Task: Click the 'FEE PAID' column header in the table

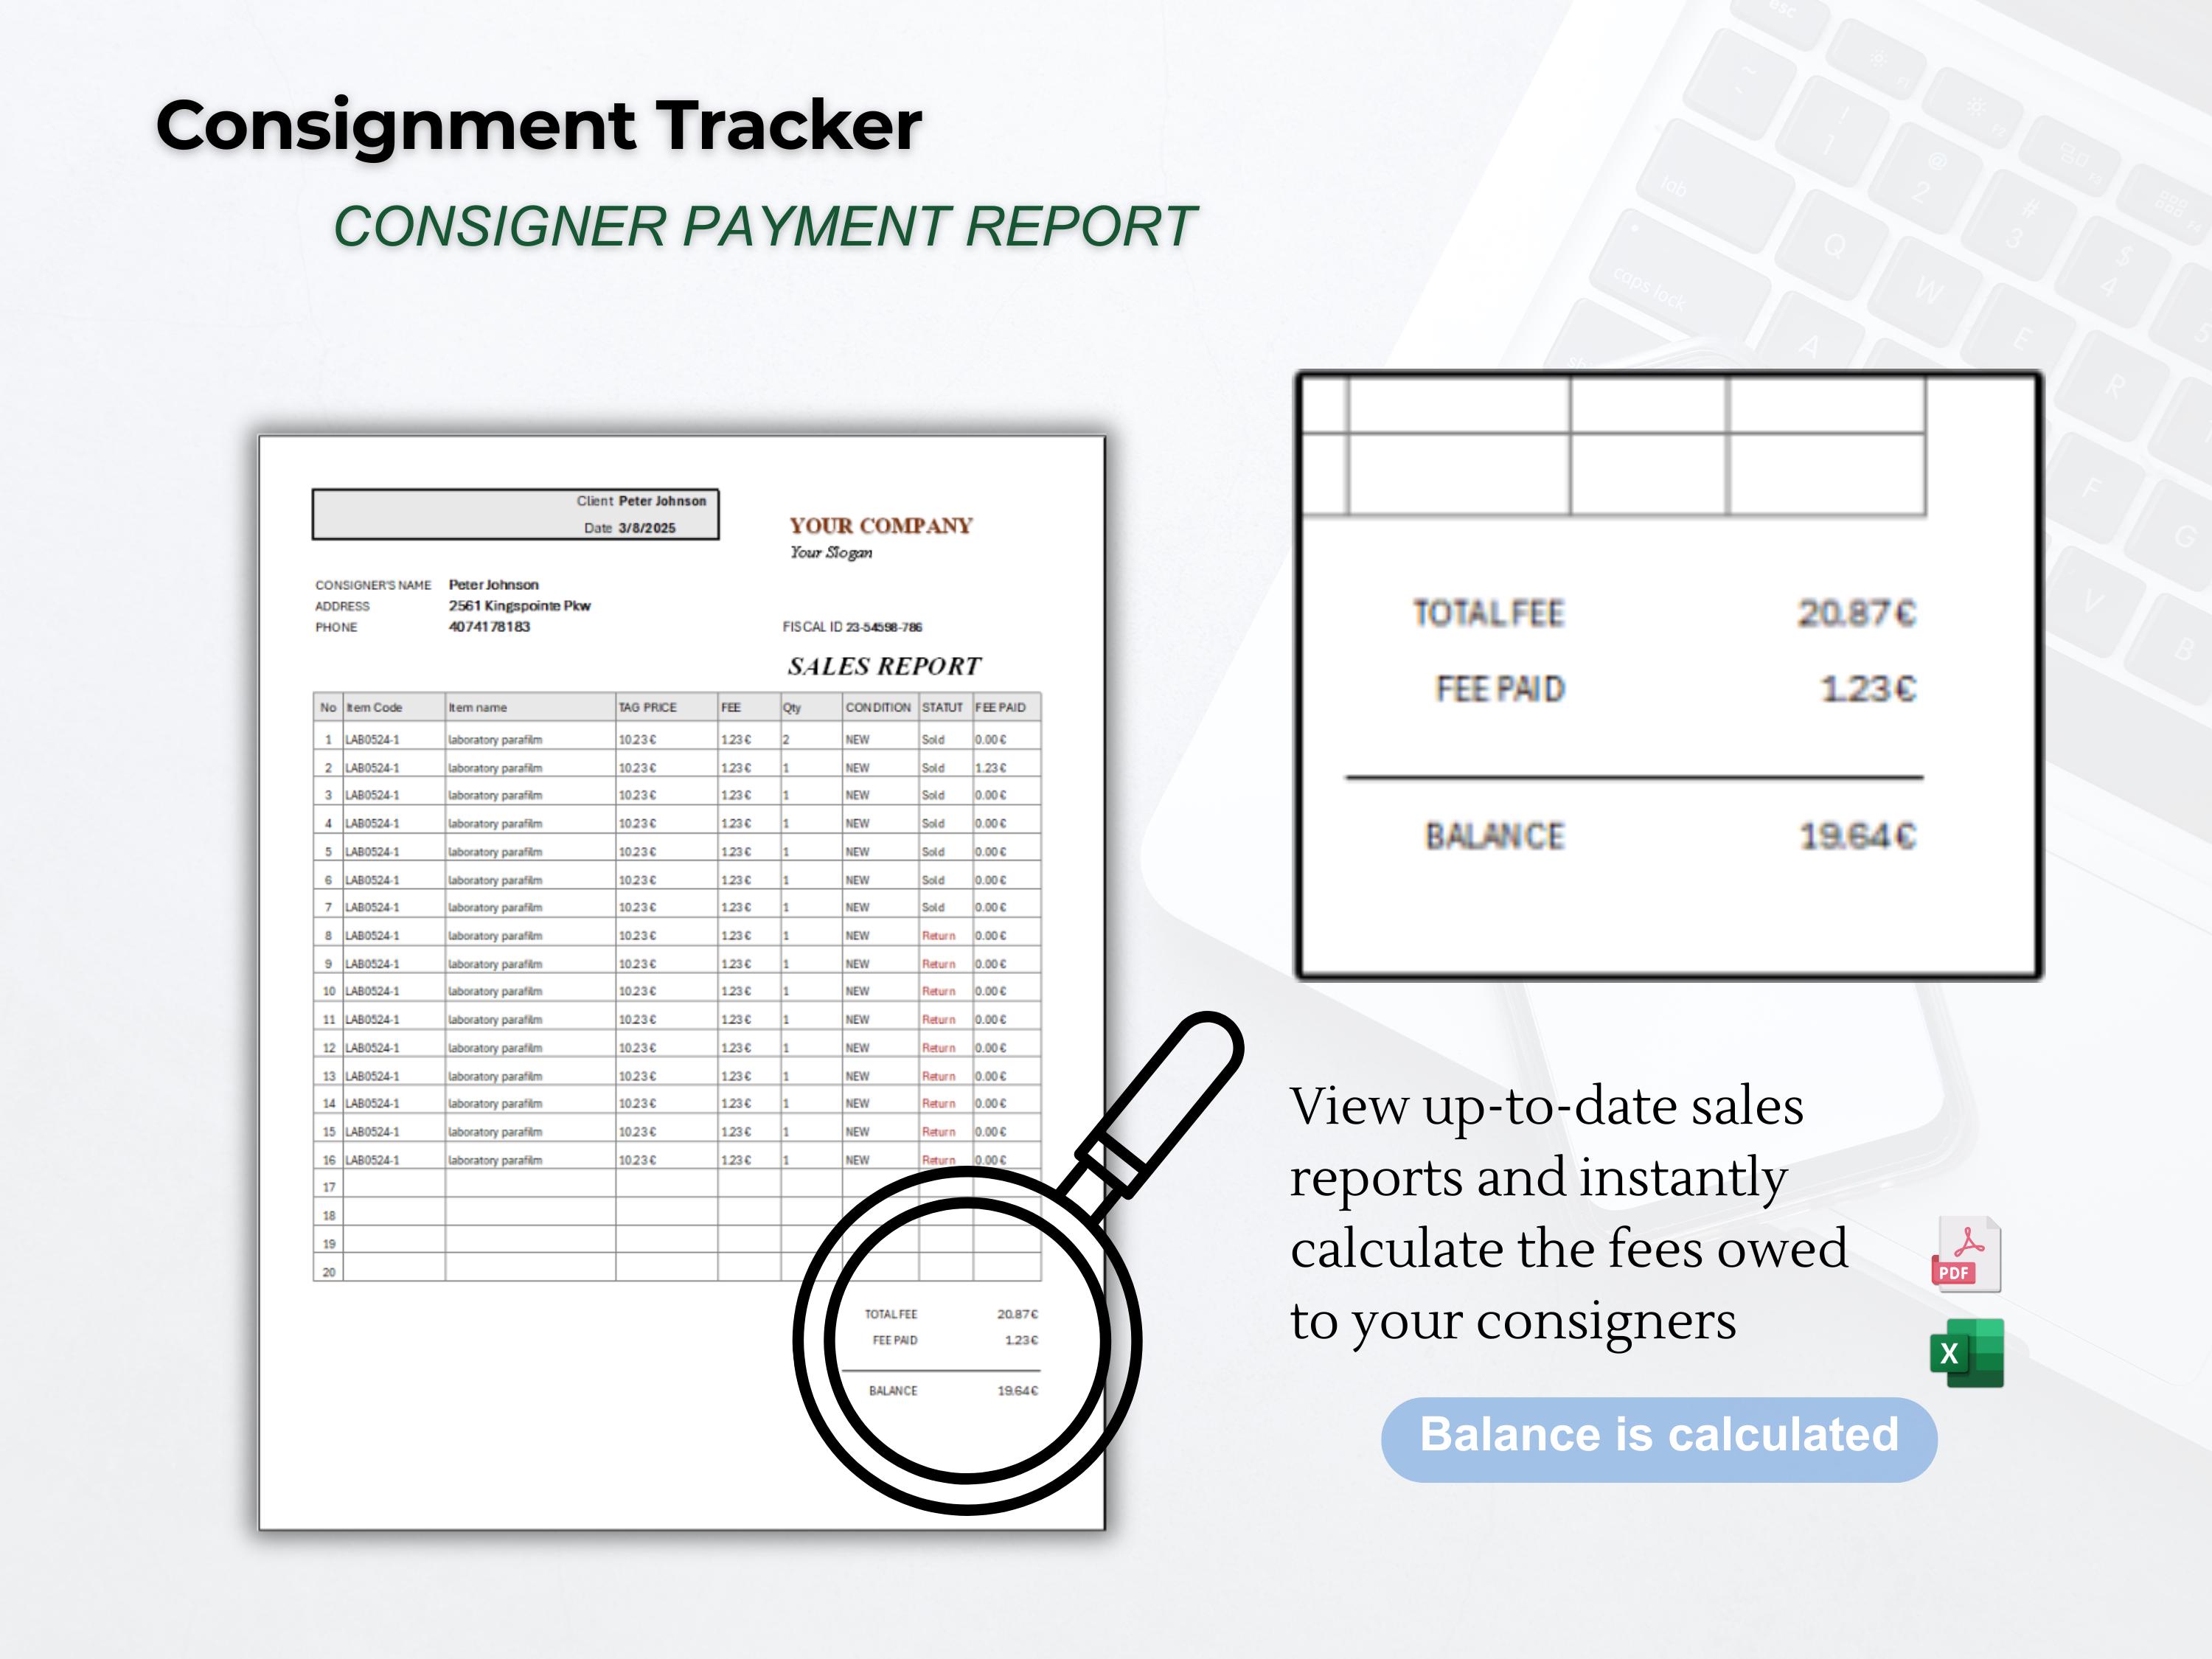Action: [1006, 707]
